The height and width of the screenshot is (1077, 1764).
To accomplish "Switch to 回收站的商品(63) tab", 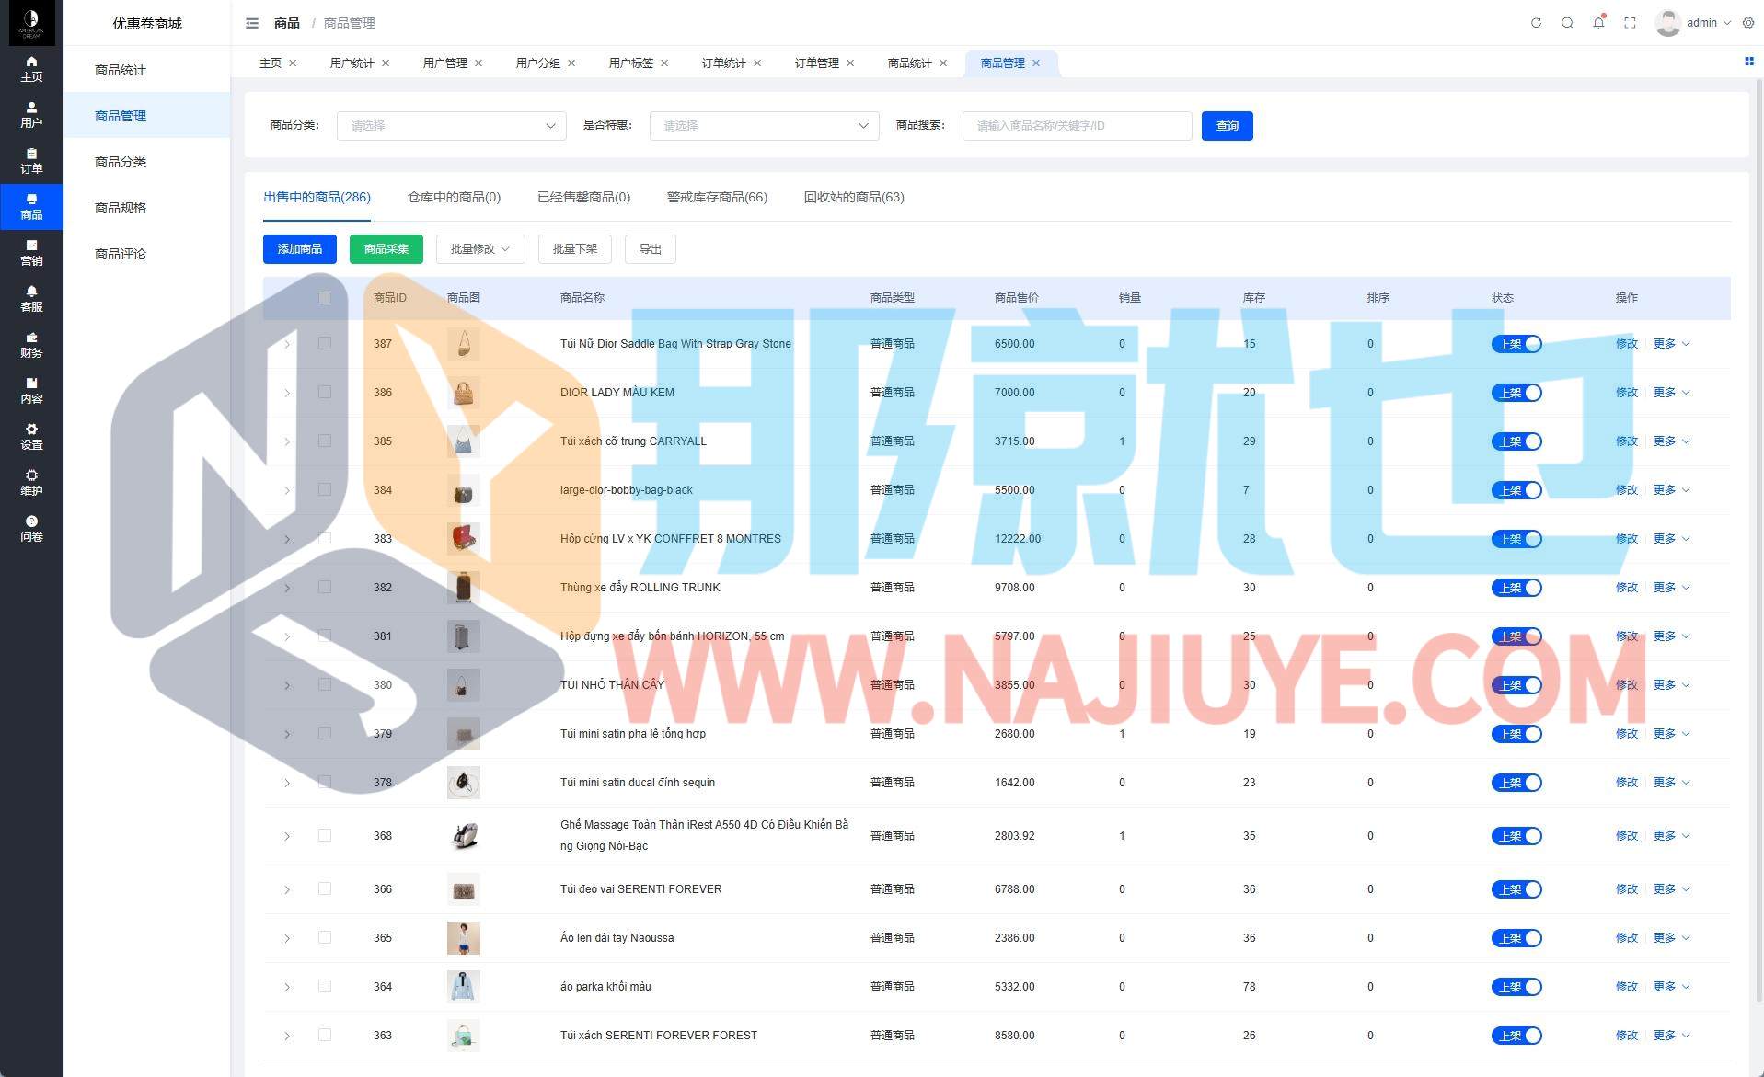I will (x=853, y=197).
